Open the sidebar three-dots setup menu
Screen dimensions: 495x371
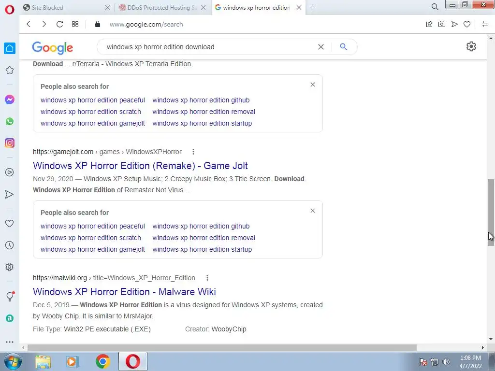pos(10,342)
